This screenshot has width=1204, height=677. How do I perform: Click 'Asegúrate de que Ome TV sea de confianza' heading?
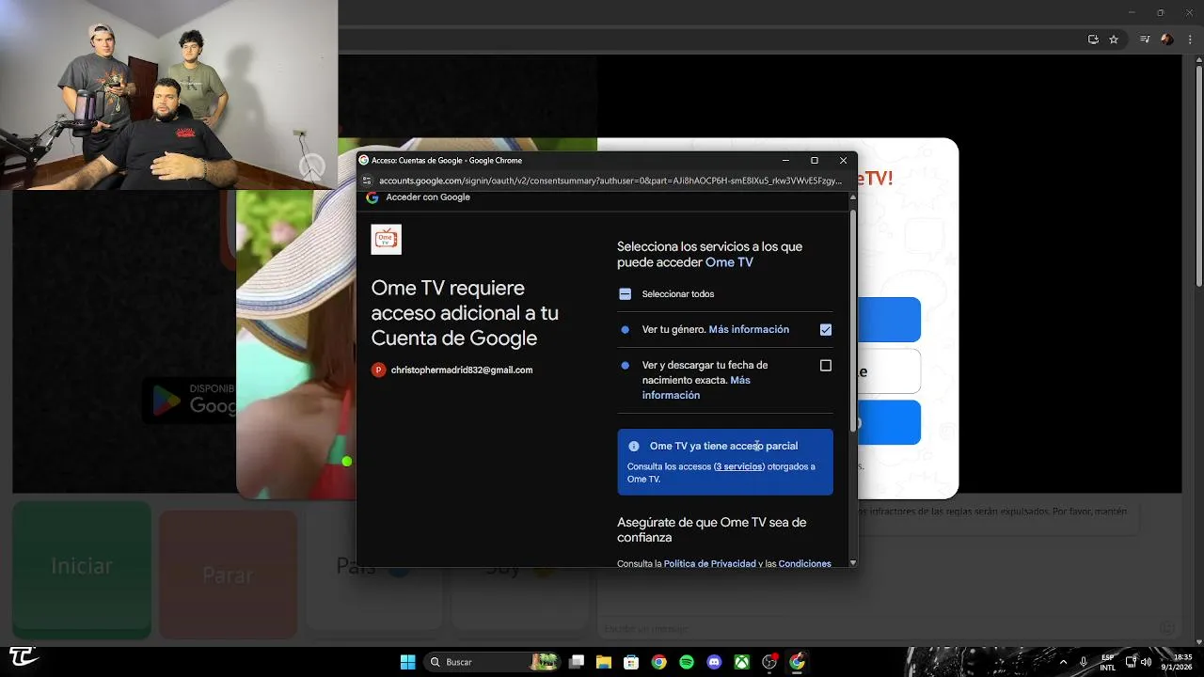click(711, 529)
